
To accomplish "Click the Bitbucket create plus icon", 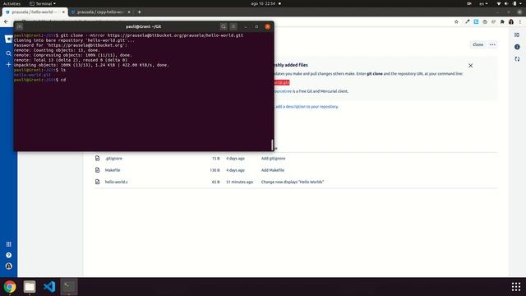I will pyautogui.click(x=9, y=64).
